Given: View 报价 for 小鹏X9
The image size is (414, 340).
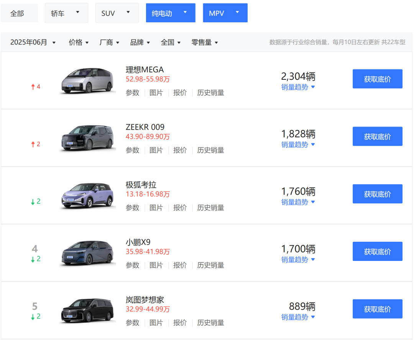Looking at the screenshot, I should [180, 265].
